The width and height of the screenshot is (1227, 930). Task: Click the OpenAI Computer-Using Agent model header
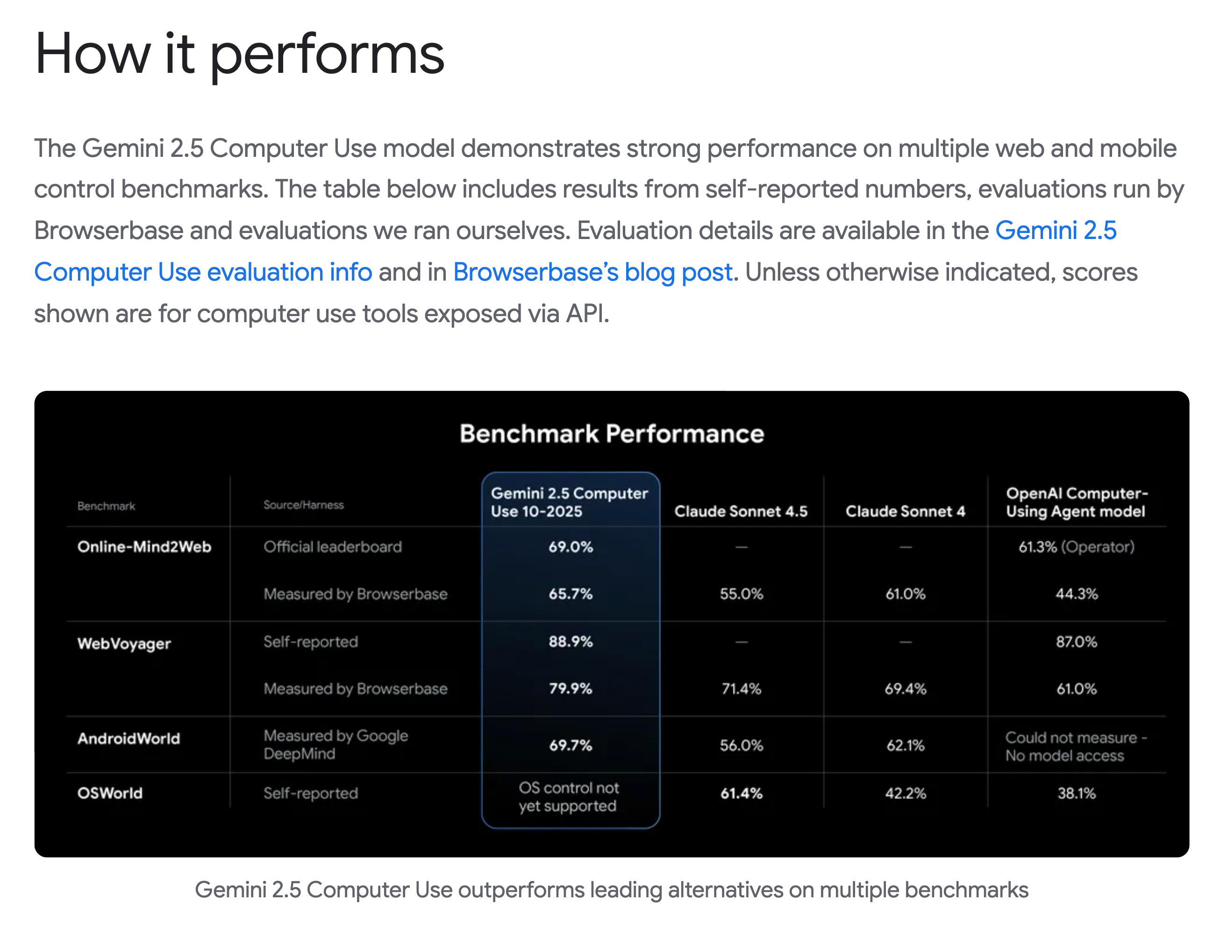(1076, 502)
